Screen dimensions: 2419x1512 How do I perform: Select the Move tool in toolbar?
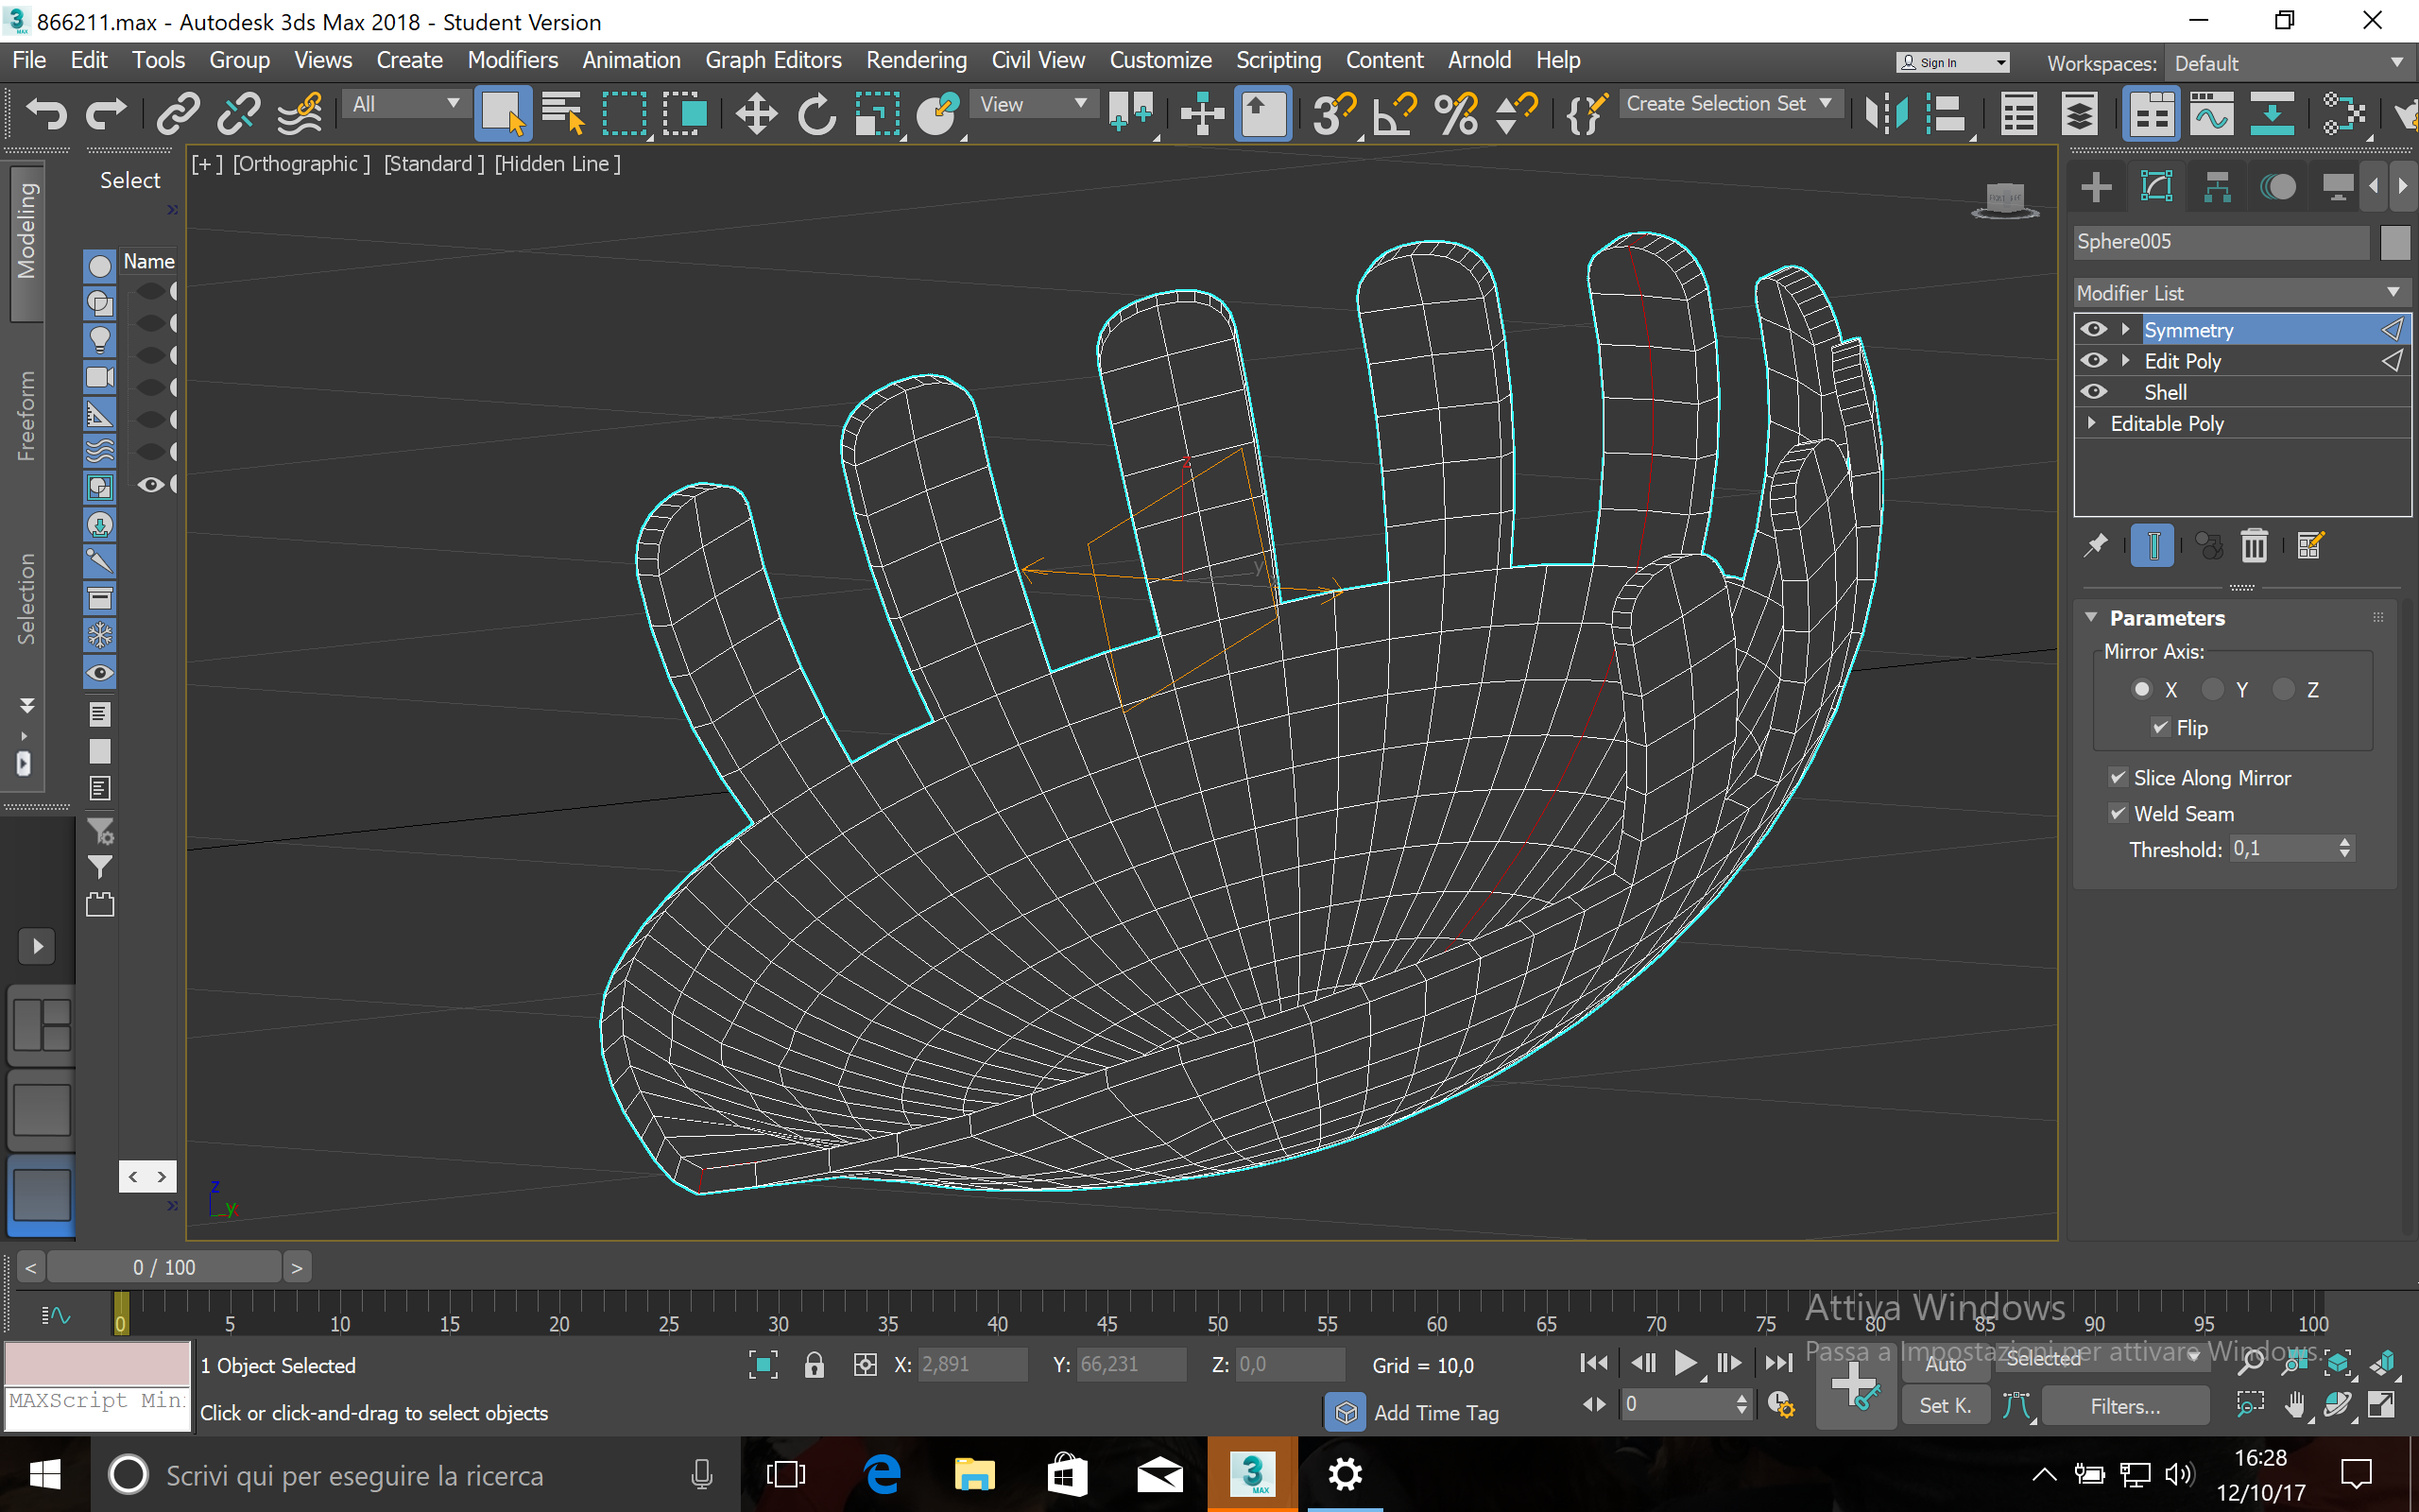coord(756,113)
